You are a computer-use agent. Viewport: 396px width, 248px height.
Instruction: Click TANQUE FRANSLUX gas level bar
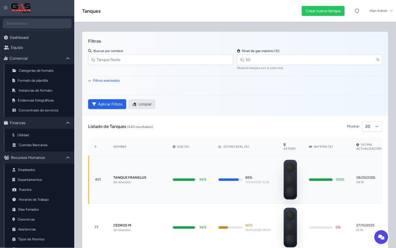pyautogui.click(x=184, y=180)
